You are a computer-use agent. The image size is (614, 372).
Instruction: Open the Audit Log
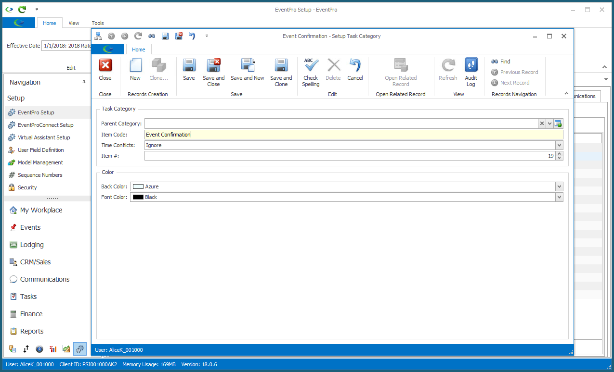pos(471,73)
